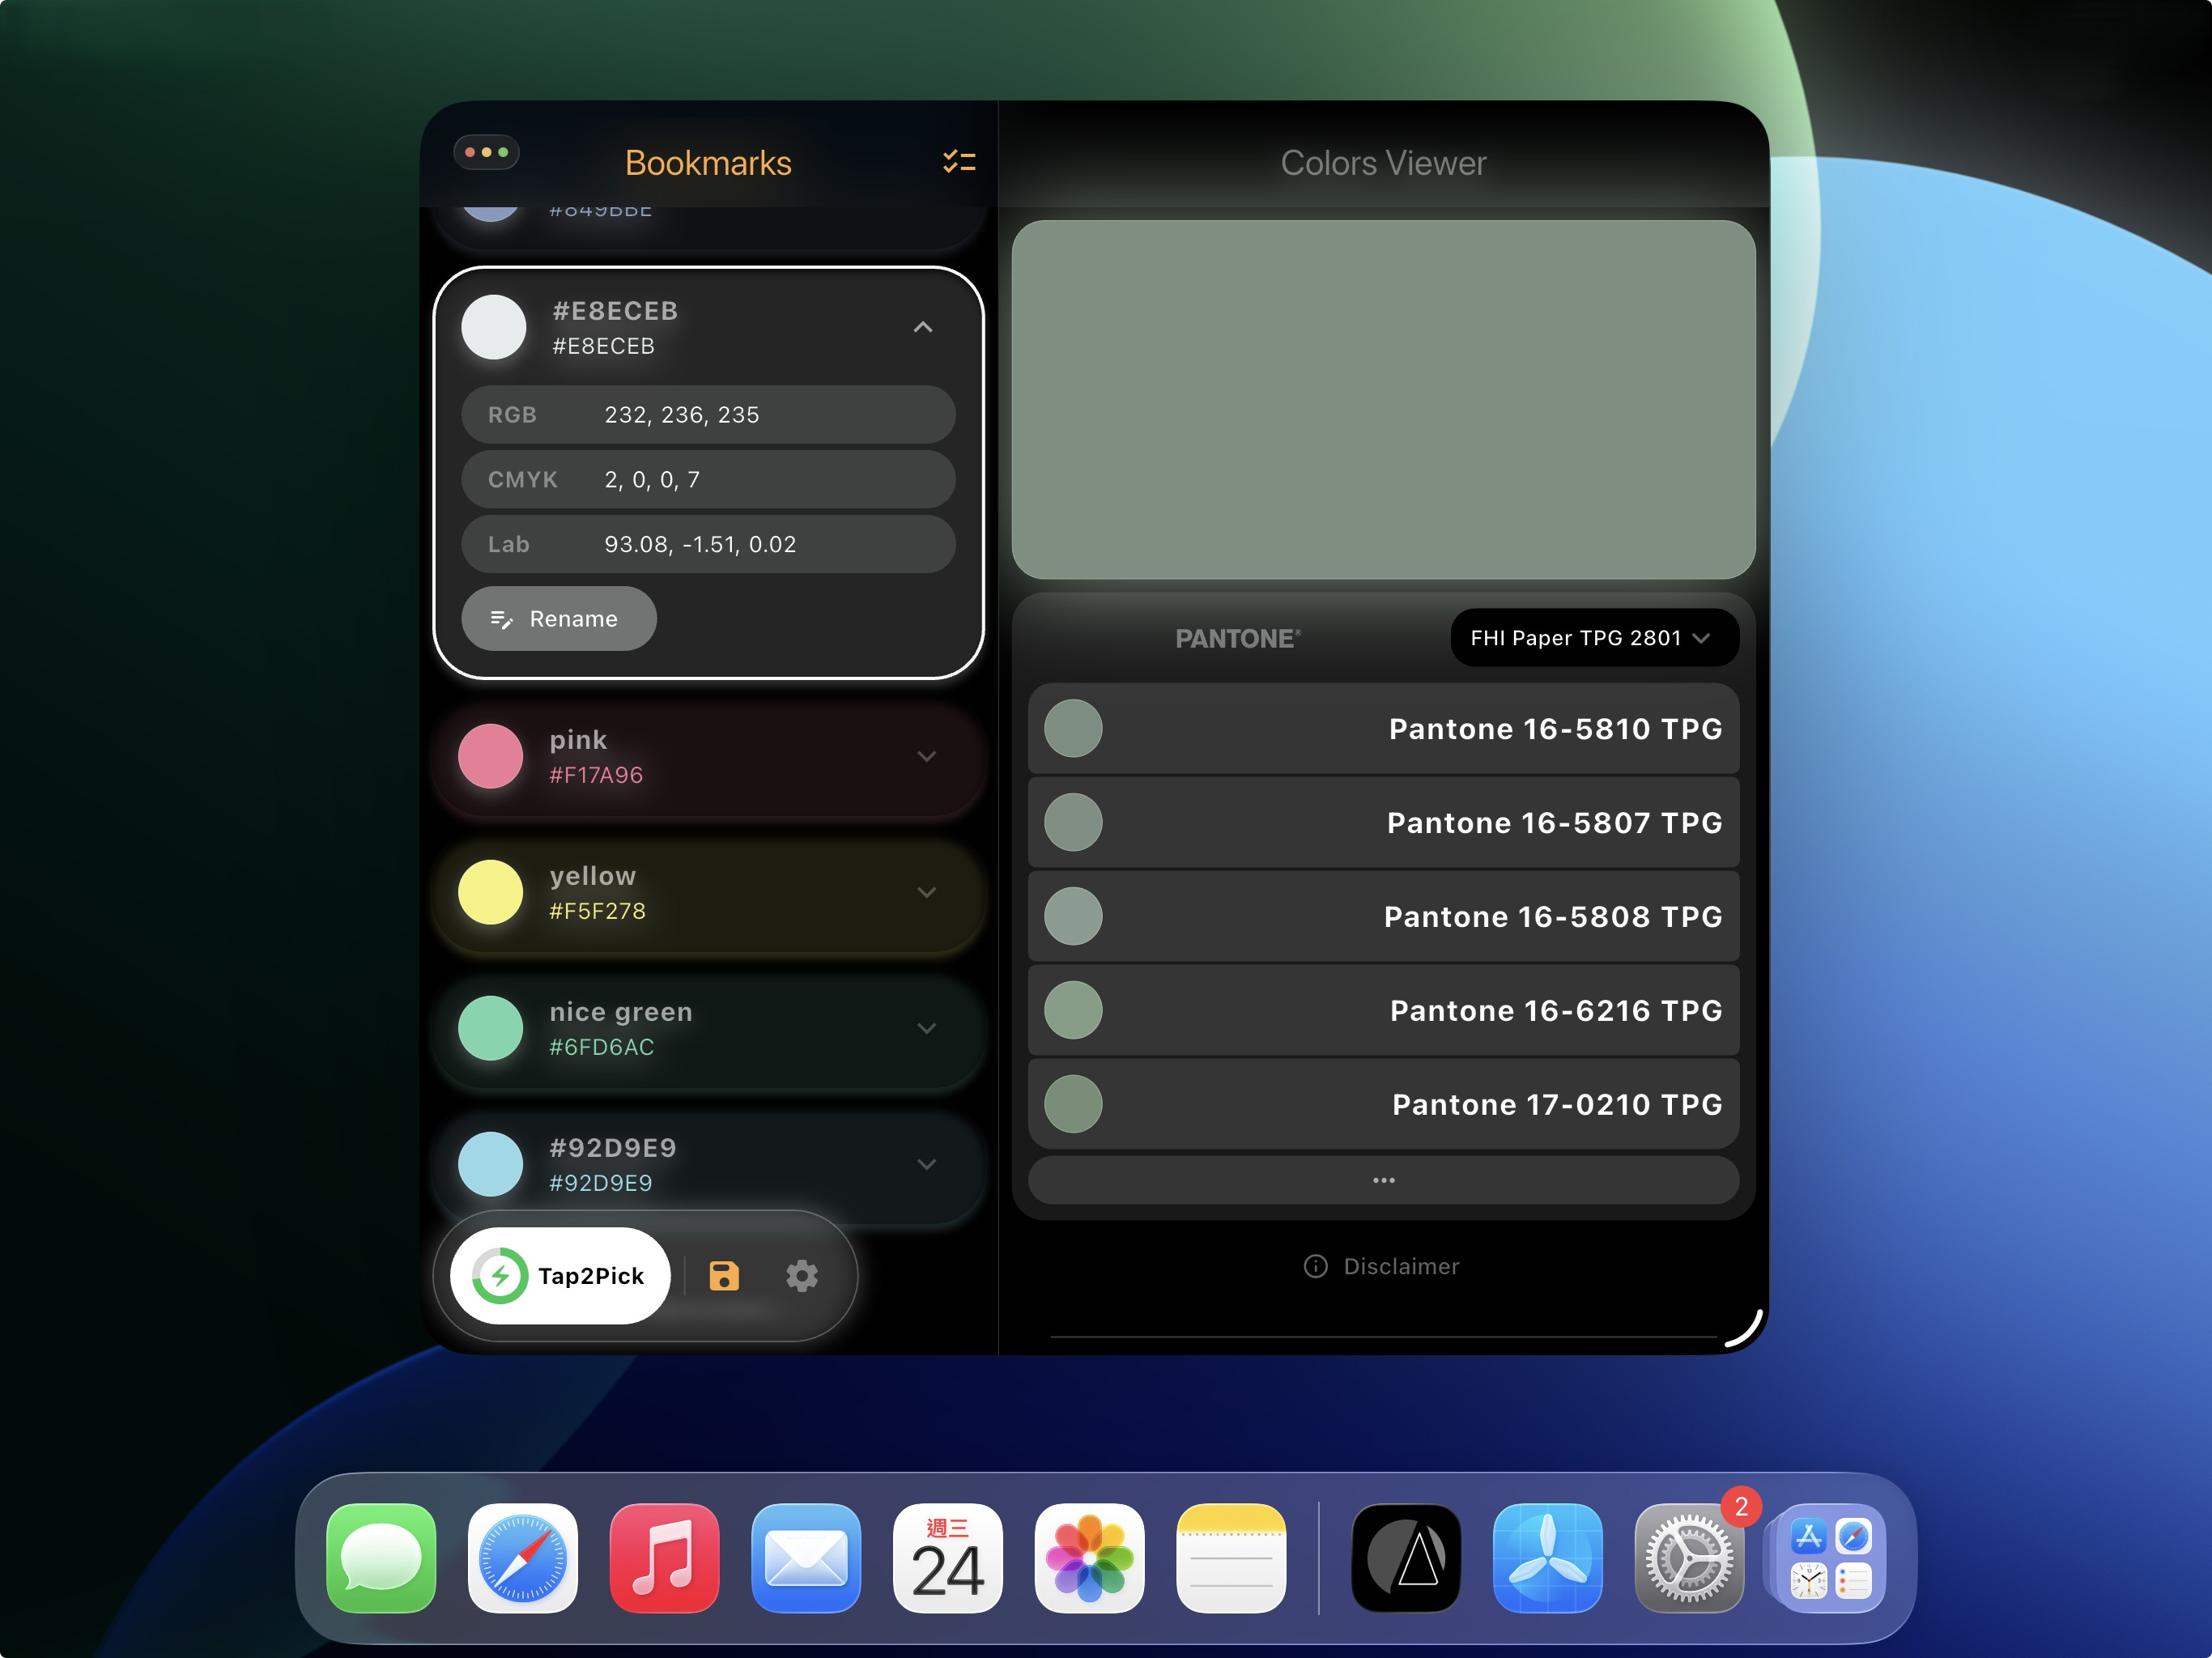This screenshot has width=2212, height=1658.
Task: Click the pink #F17A96 swatch circle
Action: point(491,756)
